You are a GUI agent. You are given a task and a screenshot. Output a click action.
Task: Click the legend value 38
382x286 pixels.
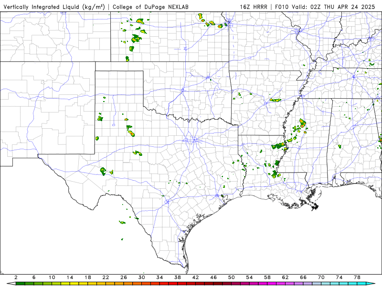pos(178,277)
